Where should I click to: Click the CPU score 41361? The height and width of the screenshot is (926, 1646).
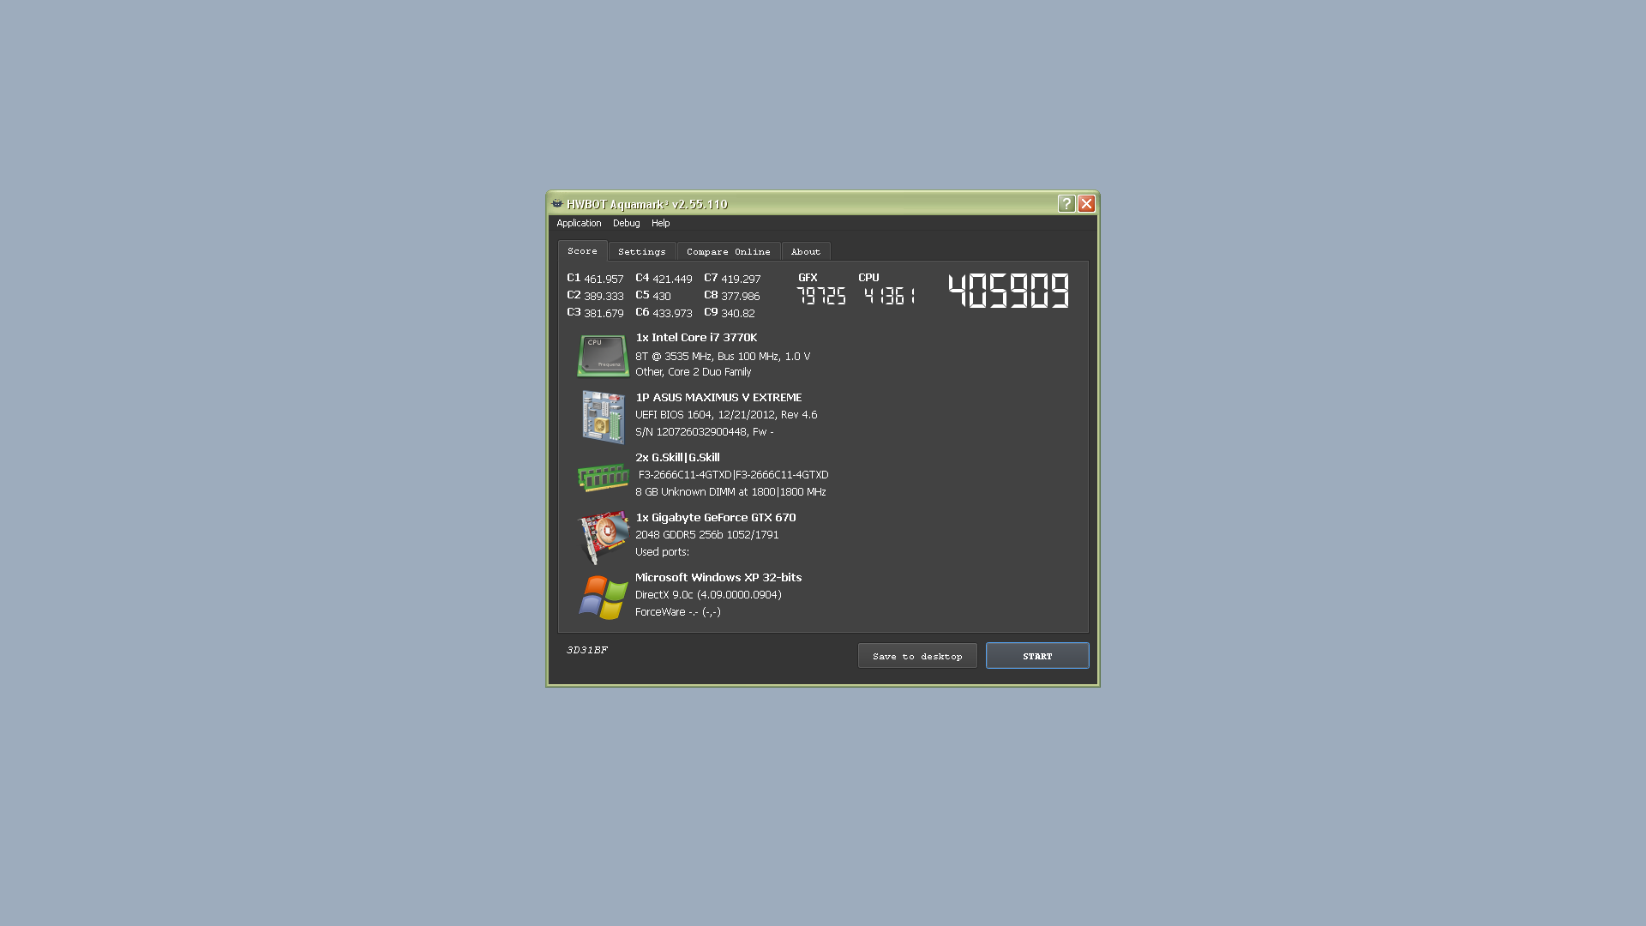[x=890, y=296]
